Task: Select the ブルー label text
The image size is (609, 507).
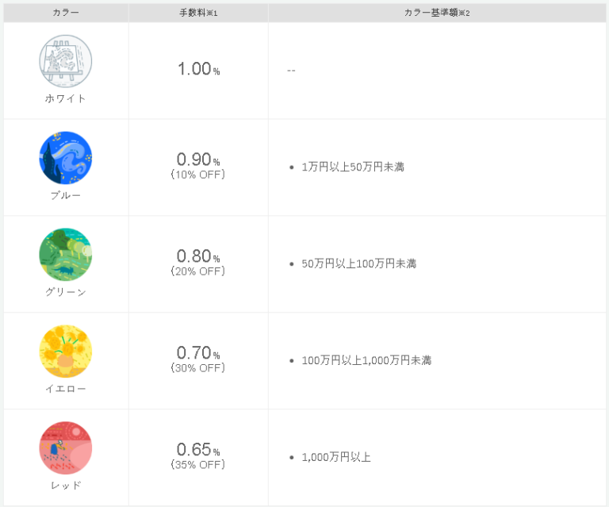Action: pyautogui.click(x=66, y=195)
